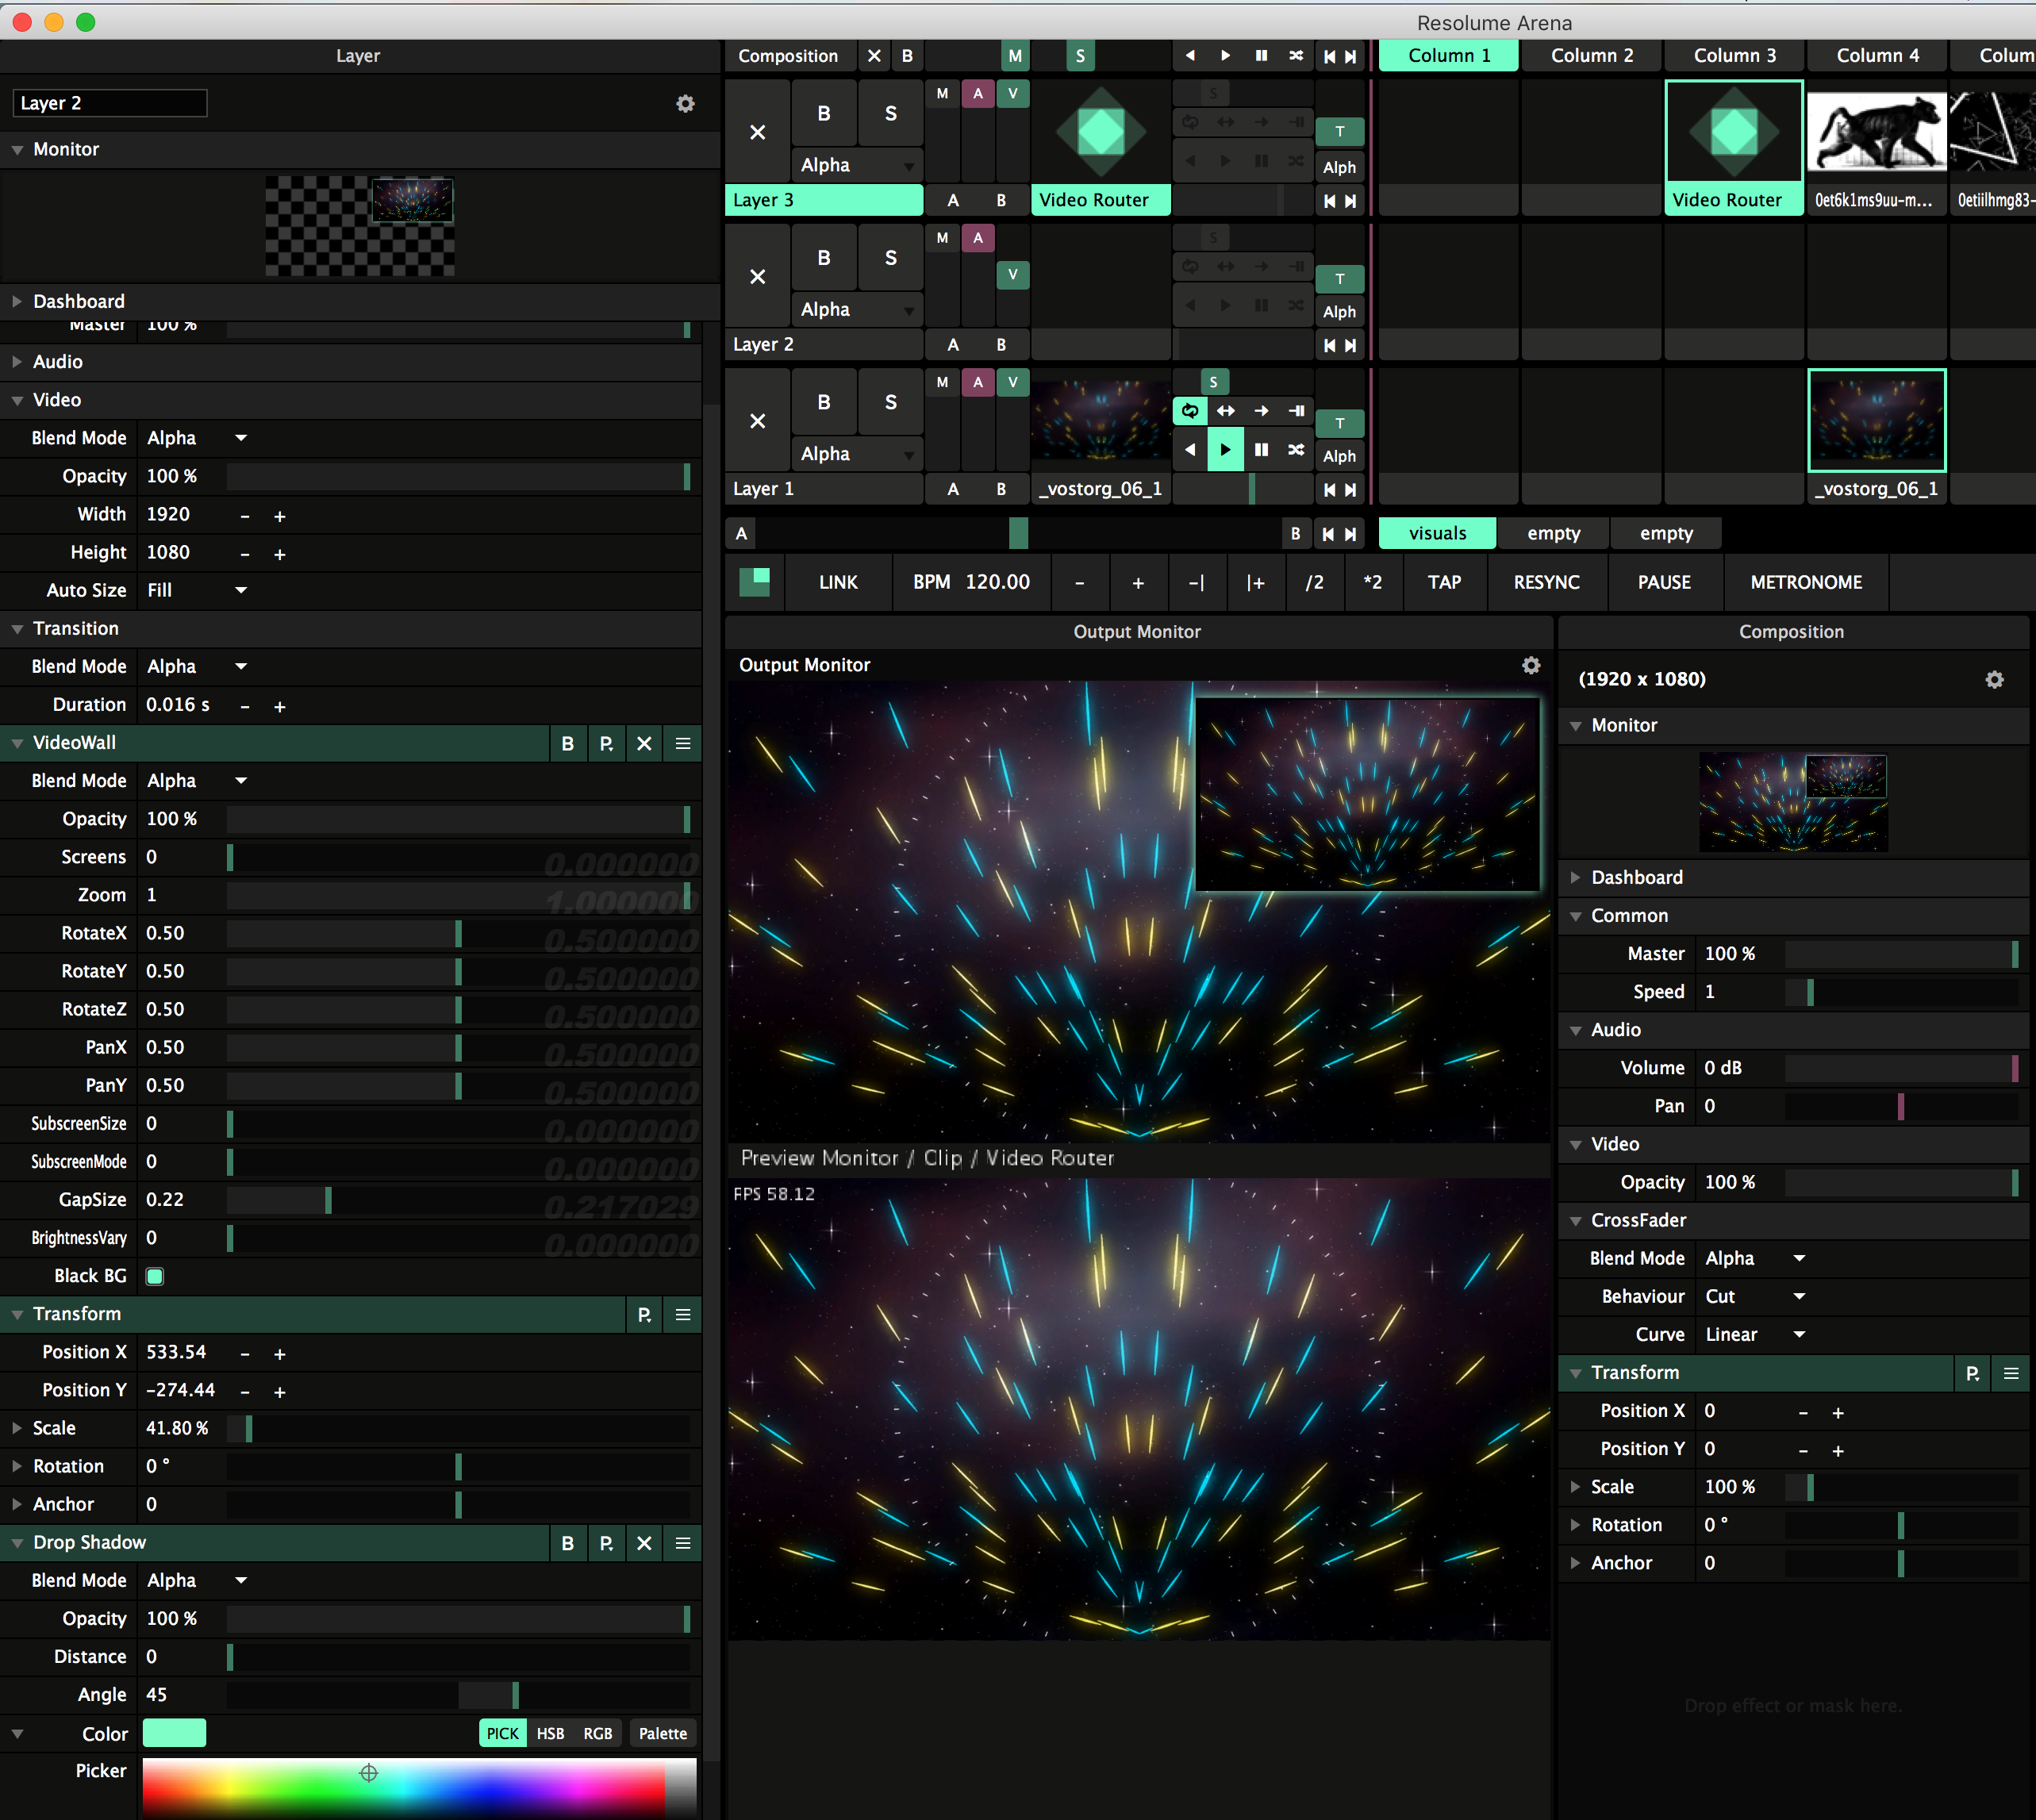Screen dimensions: 2036x1820
Task: Click Layer 1 clip play forward button
Action: [x=1225, y=450]
